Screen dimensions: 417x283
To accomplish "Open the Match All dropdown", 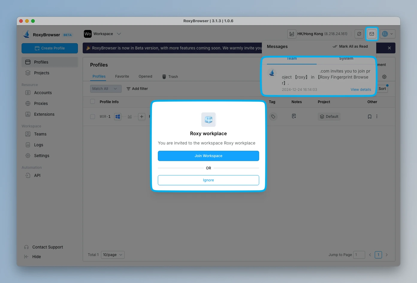I will pyautogui.click(x=106, y=89).
